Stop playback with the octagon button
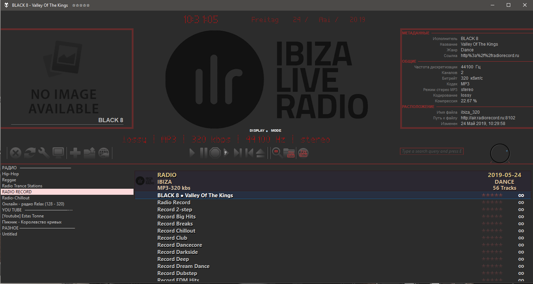This screenshot has width=533, height=284. [215, 153]
